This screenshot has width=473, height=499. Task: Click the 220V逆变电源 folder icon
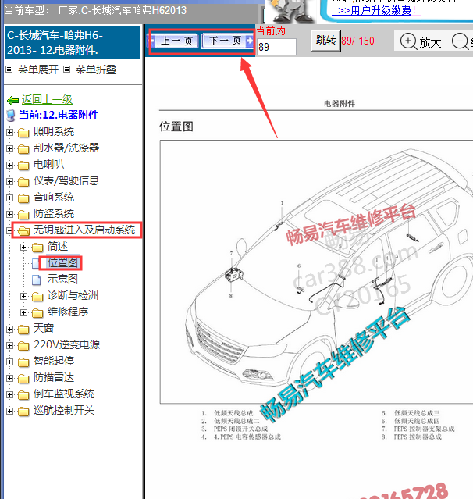(23, 345)
